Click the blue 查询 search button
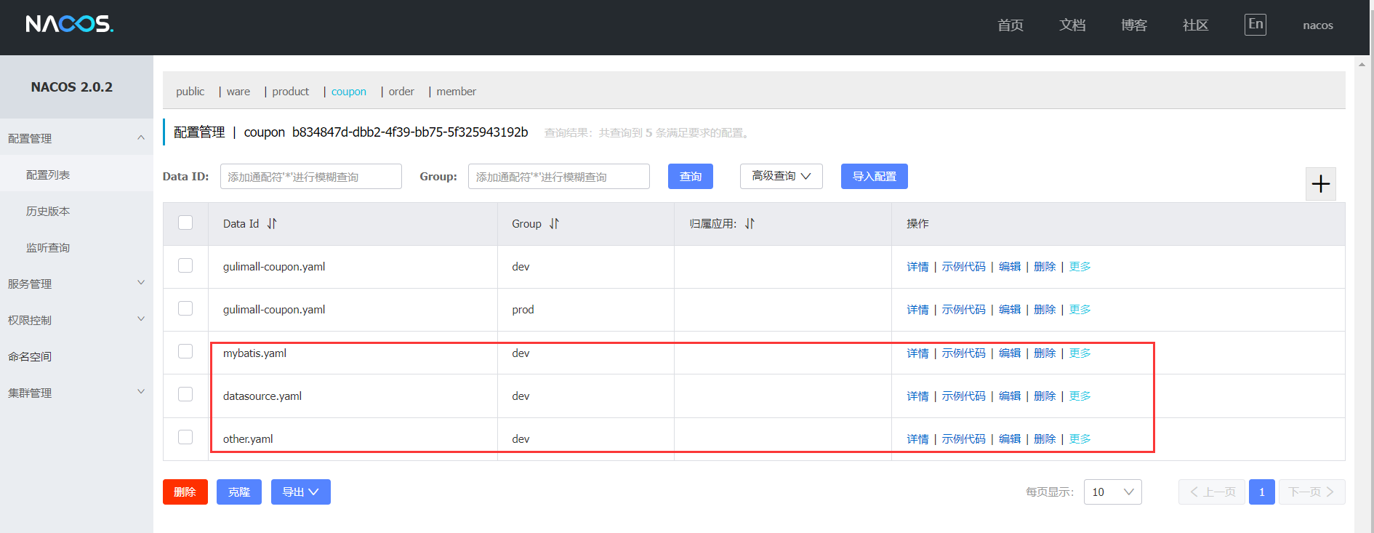This screenshot has height=533, width=1374. pos(690,177)
